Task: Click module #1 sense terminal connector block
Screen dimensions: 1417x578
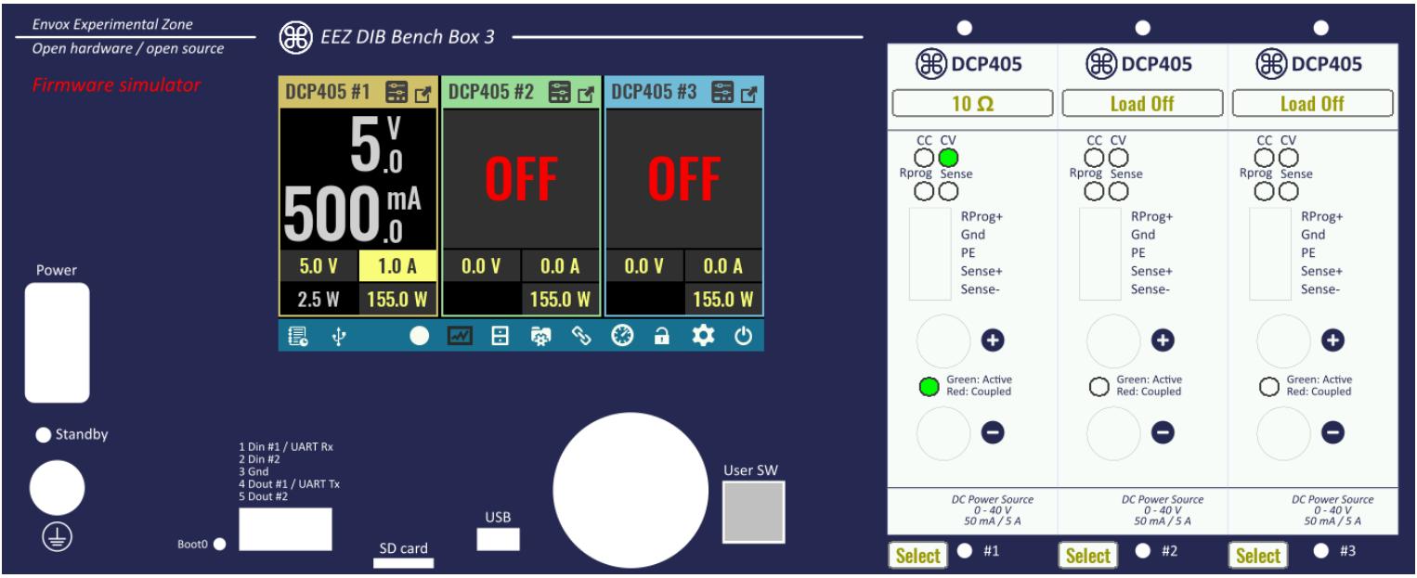Action: coord(930,254)
